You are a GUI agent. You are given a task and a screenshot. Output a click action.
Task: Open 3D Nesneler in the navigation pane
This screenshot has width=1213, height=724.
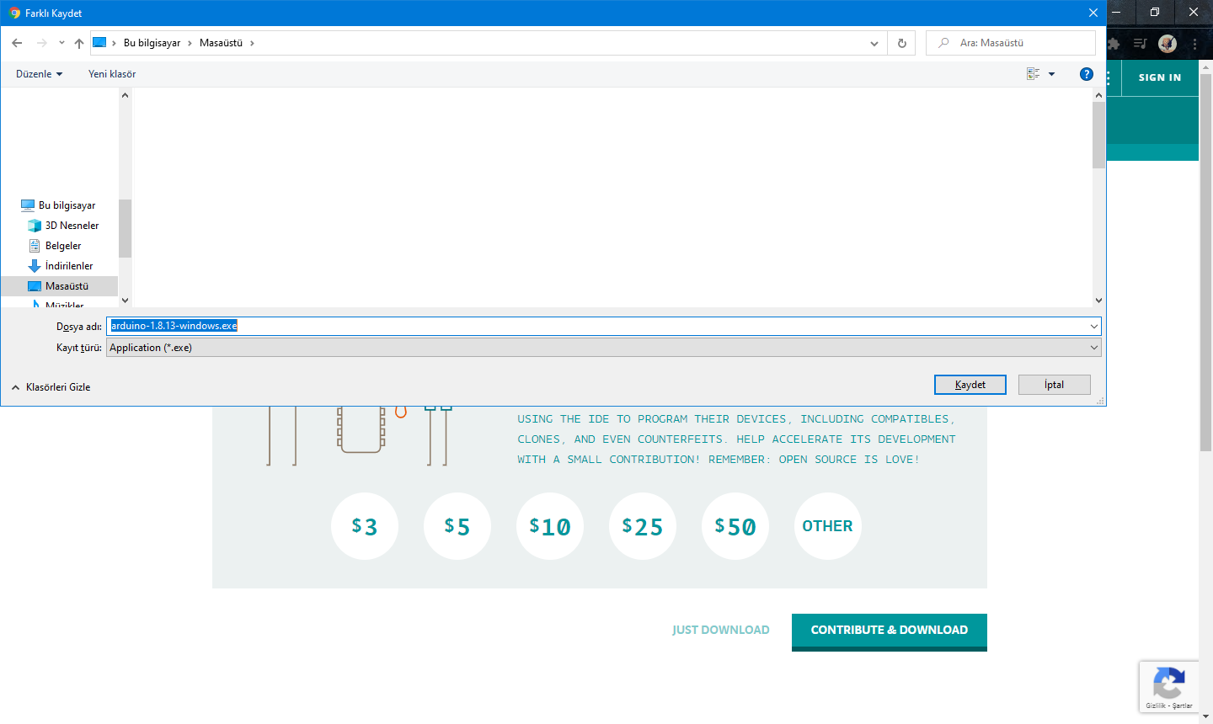pos(72,226)
